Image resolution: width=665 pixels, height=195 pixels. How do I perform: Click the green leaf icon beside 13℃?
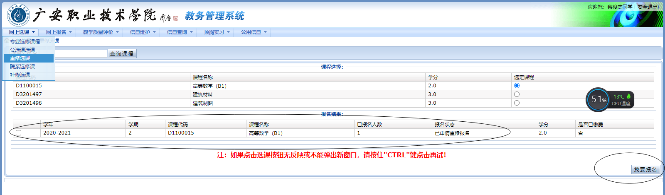pos(628,96)
